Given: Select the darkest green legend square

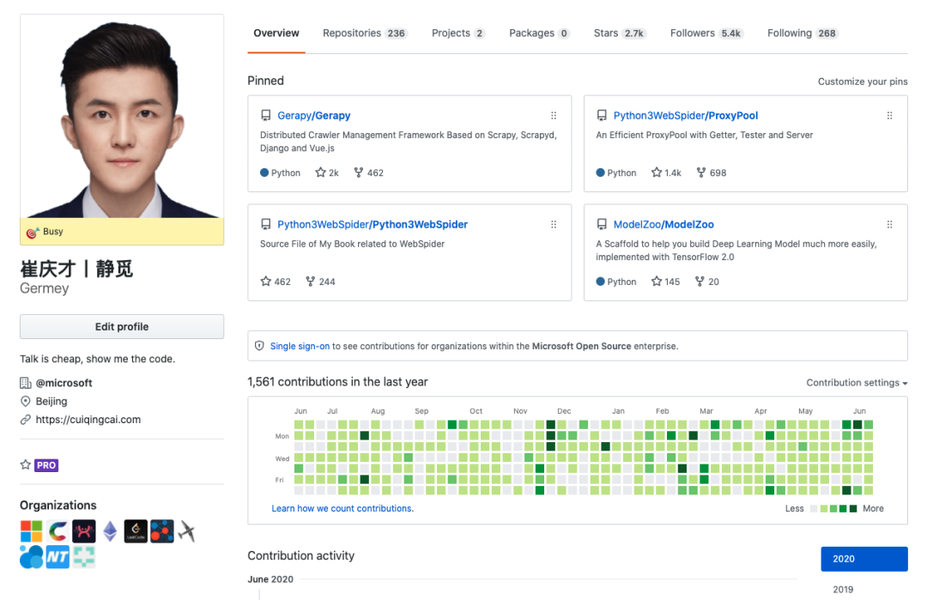Looking at the screenshot, I should pyautogui.click(x=853, y=509).
